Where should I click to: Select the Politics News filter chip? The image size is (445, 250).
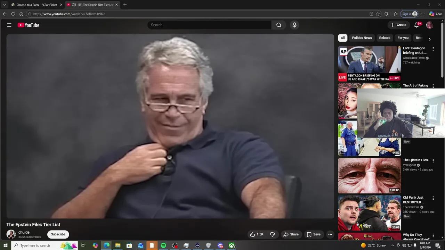[x=362, y=38]
